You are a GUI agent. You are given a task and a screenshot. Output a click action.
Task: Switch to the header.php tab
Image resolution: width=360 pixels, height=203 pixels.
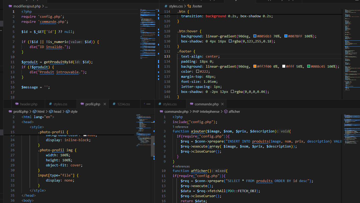29,104
